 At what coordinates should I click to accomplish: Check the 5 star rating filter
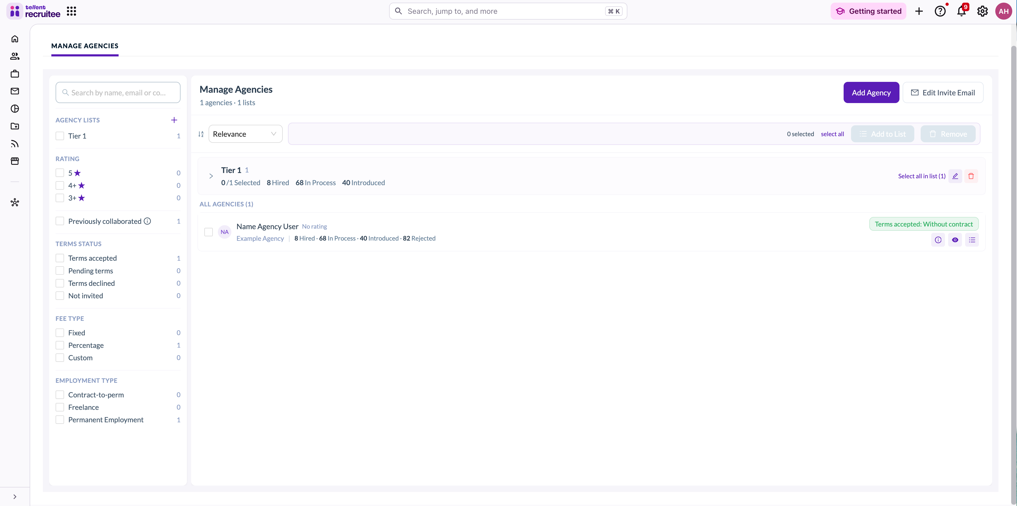click(x=60, y=173)
